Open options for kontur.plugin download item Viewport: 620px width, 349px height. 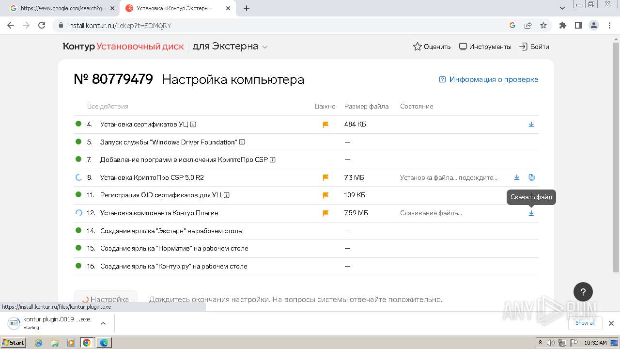pyautogui.click(x=103, y=323)
